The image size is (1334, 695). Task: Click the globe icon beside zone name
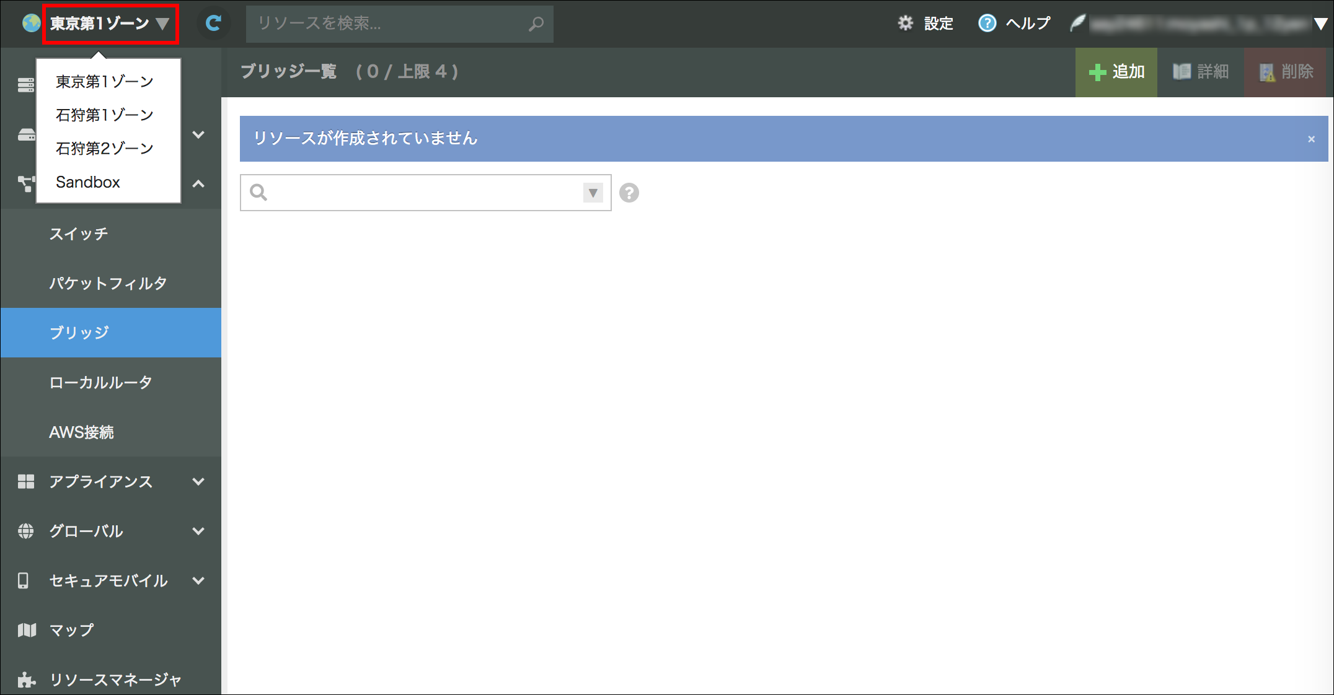click(31, 24)
